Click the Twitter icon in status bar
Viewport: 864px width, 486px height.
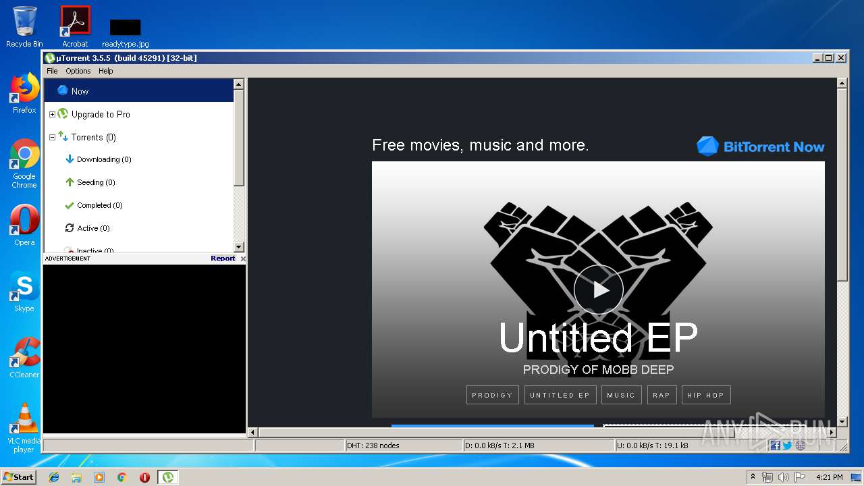click(x=787, y=446)
